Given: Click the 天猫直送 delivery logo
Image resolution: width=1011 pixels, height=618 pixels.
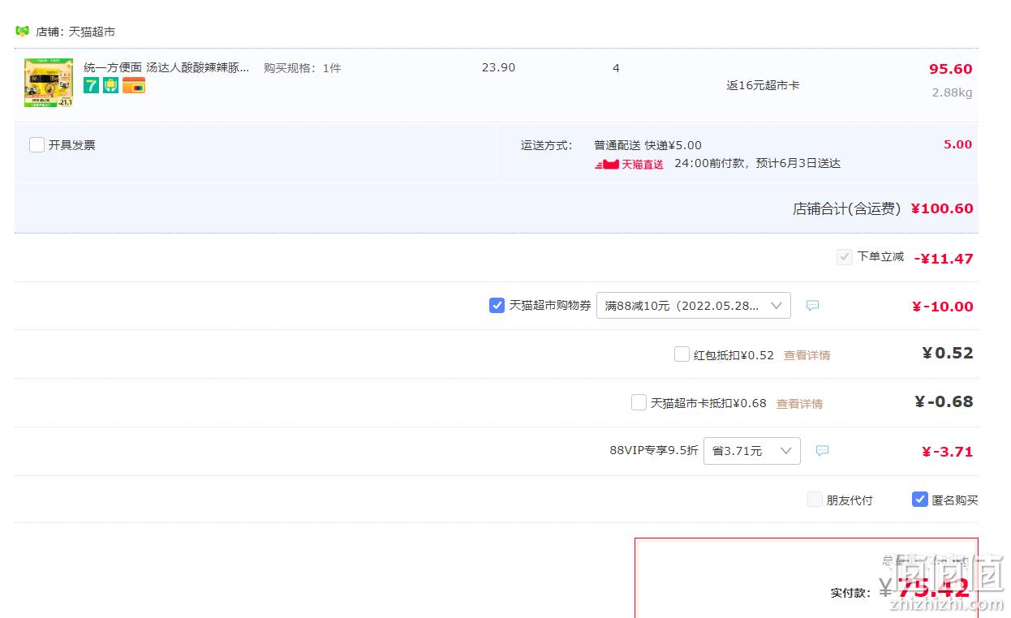Looking at the screenshot, I should click(x=630, y=164).
